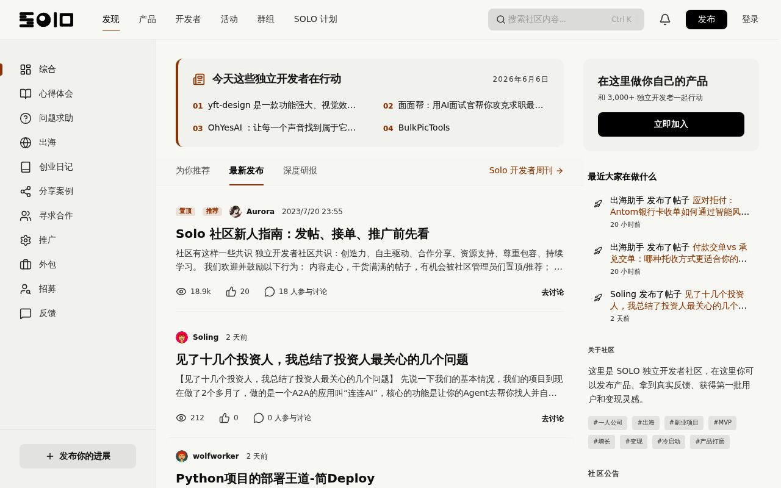
Task: Switch to the 深度研报 tab
Action: [x=300, y=171]
